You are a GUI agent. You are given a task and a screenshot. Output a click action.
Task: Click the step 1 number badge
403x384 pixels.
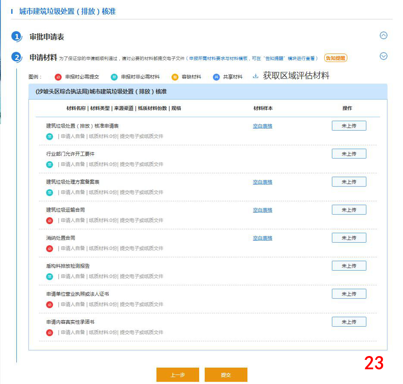click(x=17, y=37)
